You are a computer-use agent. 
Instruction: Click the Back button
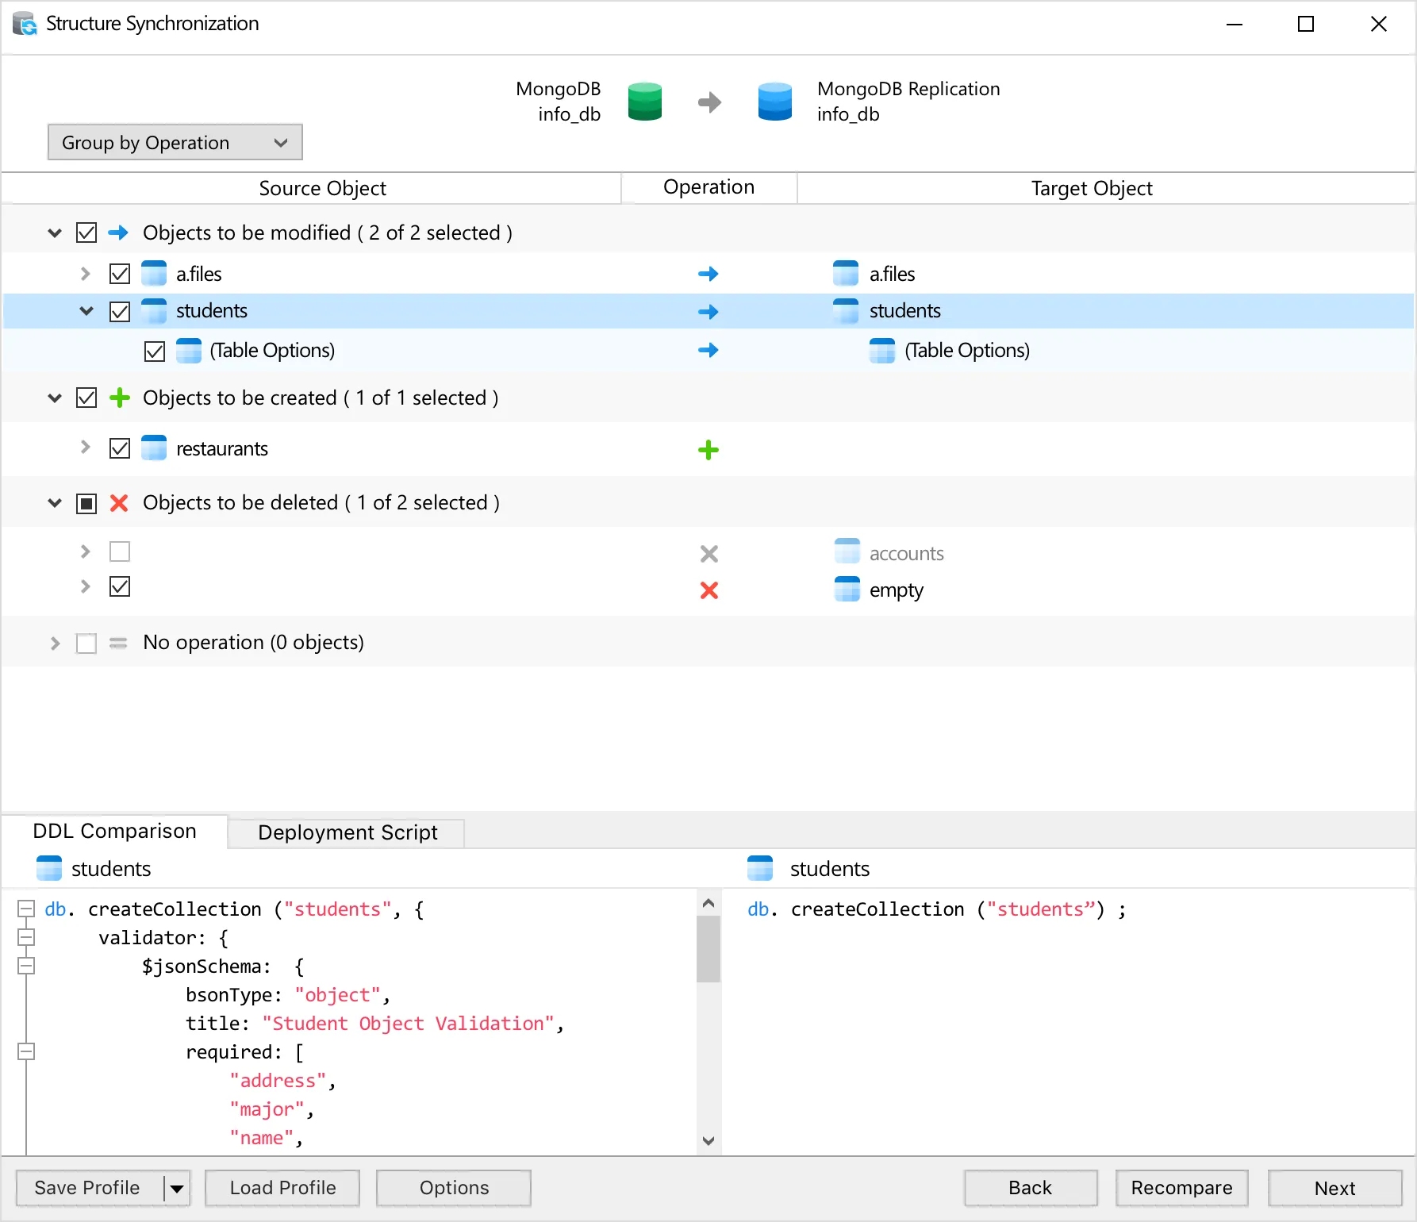(1030, 1188)
